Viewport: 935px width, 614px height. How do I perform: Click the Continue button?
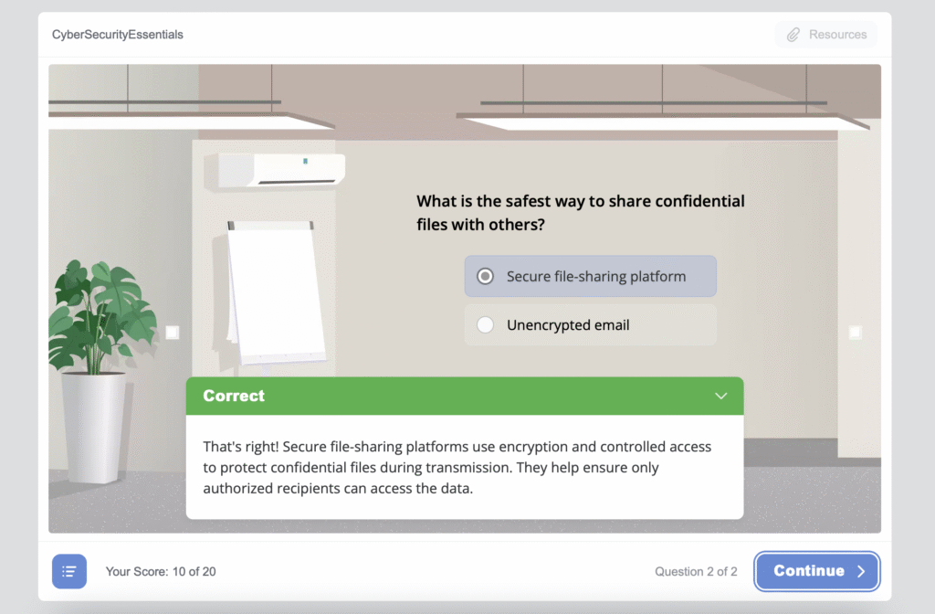817,571
